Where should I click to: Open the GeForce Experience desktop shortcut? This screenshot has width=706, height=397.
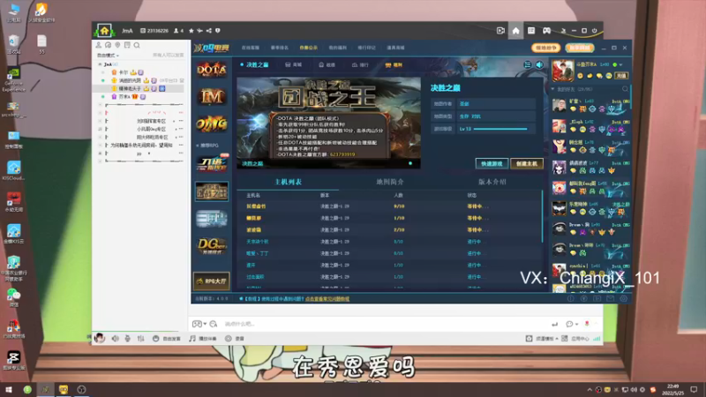13,79
